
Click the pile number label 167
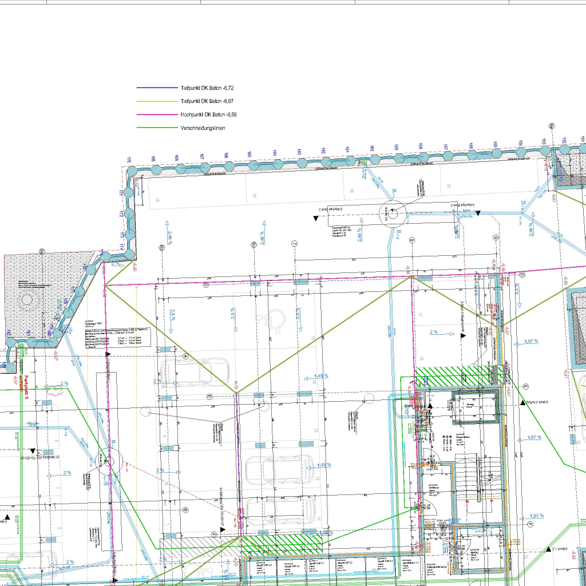(x=202, y=157)
